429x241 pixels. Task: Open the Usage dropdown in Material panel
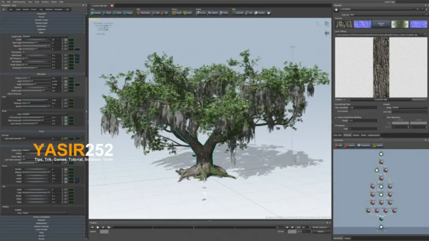pyautogui.click(x=409, y=108)
